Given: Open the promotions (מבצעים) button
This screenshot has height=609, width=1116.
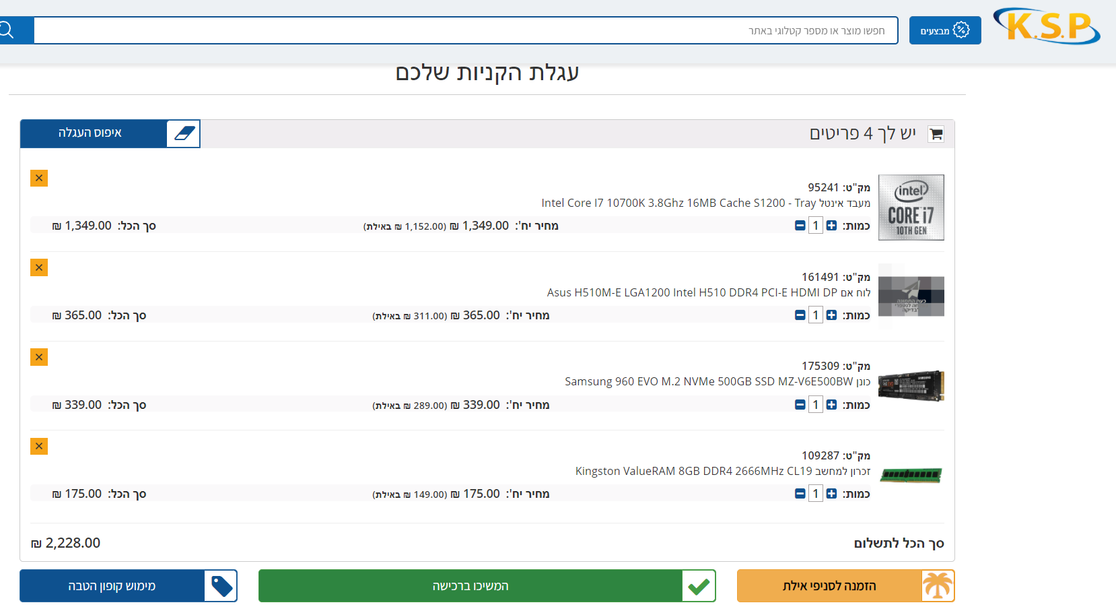Looking at the screenshot, I should (x=945, y=30).
